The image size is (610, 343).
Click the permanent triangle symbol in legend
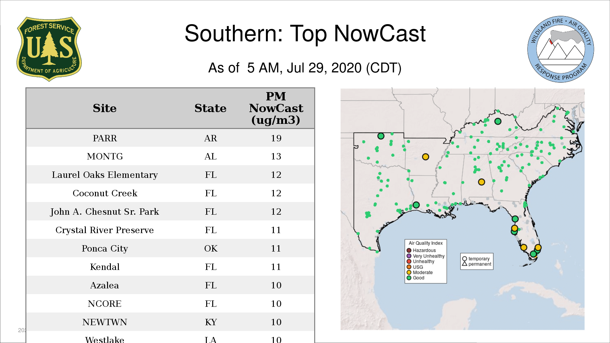click(x=464, y=264)
